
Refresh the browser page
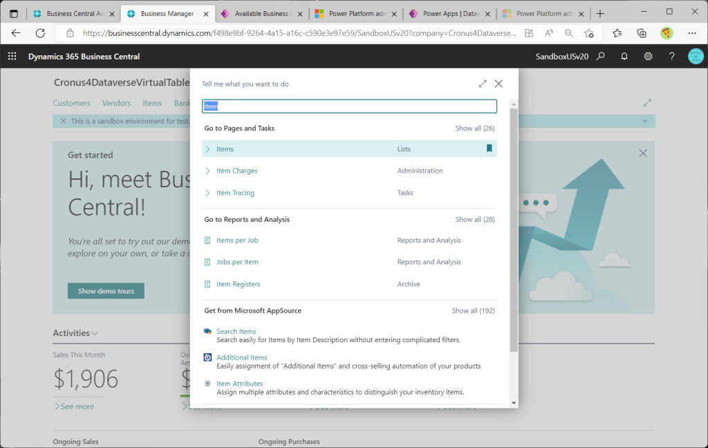coord(40,33)
